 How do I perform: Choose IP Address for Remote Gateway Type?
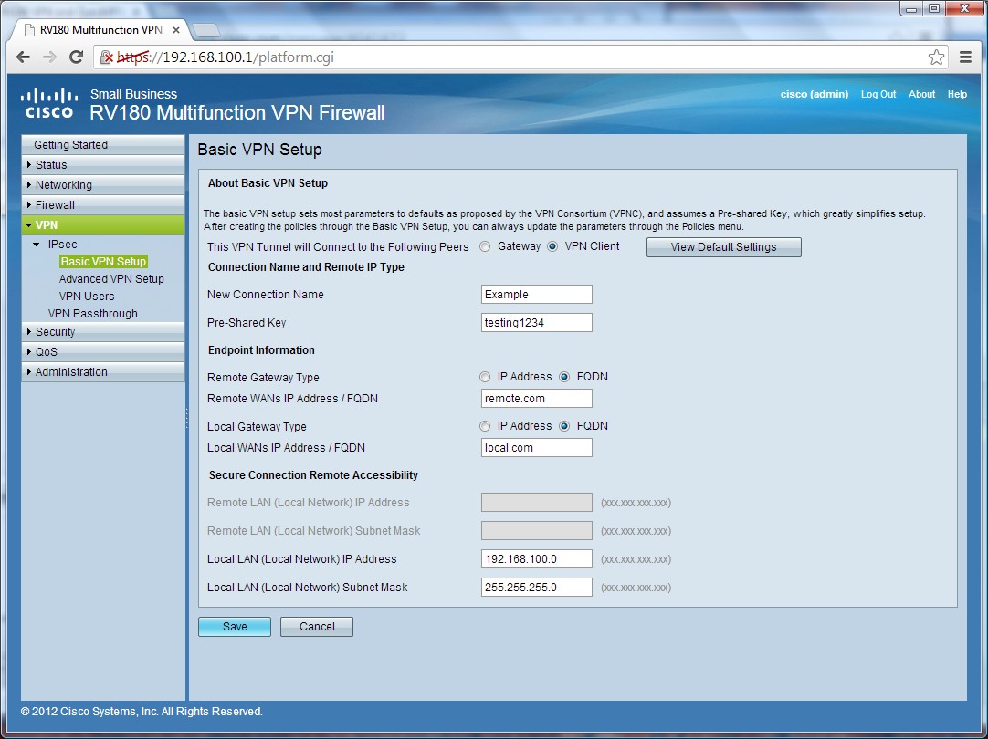485,377
